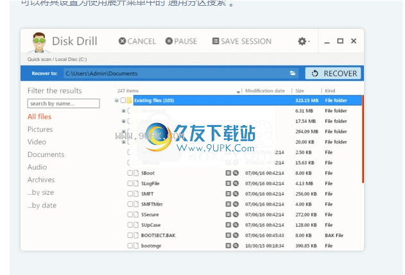This screenshot has width=405, height=275.
Task: Click preview eye icon for bootmgr row
Action: (236, 246)
